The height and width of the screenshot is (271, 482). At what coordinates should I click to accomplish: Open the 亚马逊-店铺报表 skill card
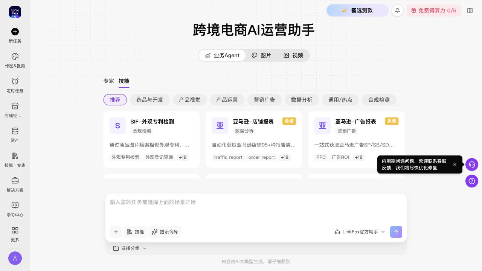[x=254, y=140]
